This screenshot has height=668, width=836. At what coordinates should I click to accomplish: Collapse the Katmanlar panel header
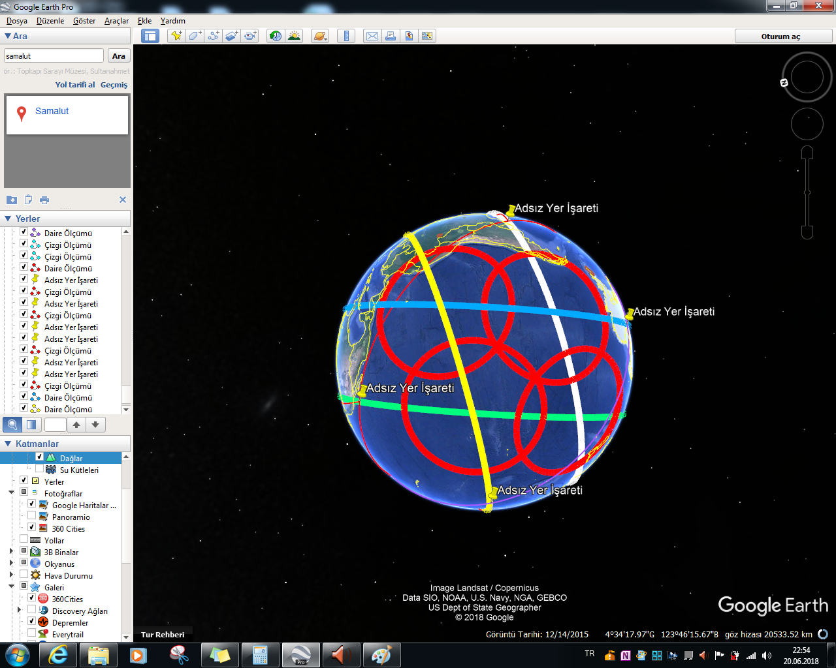tap(65, 444)
